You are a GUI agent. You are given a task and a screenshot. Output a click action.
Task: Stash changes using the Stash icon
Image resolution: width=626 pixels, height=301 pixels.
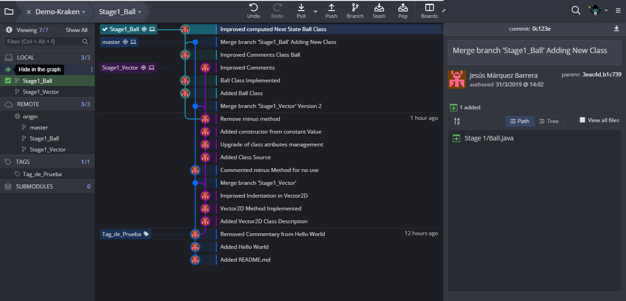pyautogui.click(x=379, y=8)
